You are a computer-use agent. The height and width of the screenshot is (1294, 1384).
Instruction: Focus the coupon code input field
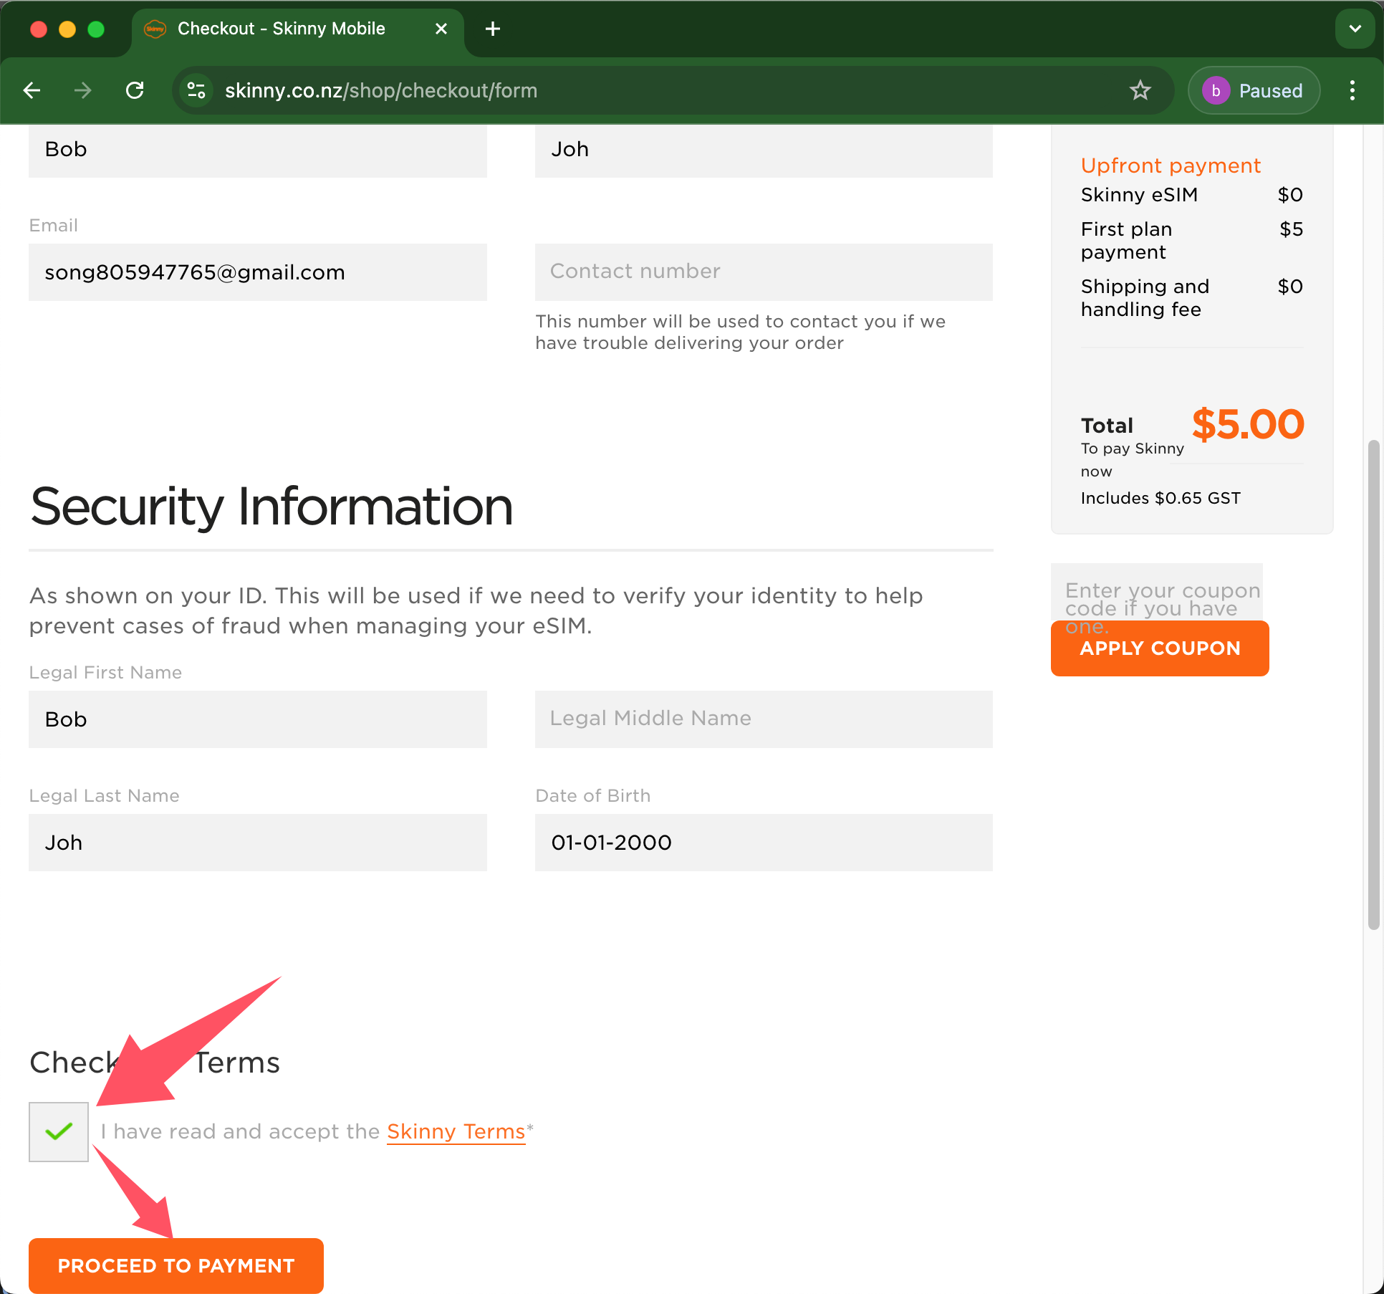pyautogui.click(x=1157, y=593)
